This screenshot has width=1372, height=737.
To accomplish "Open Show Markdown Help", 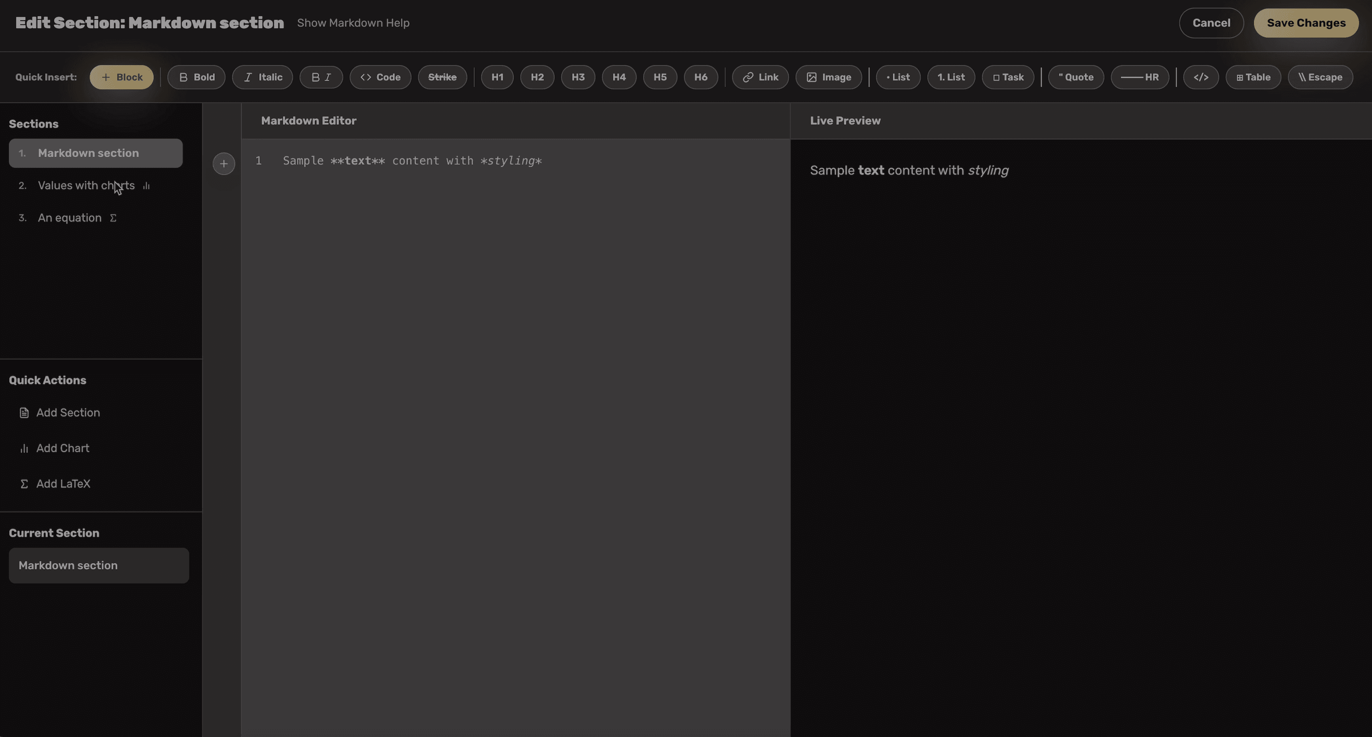I will (x=353, y=23).
